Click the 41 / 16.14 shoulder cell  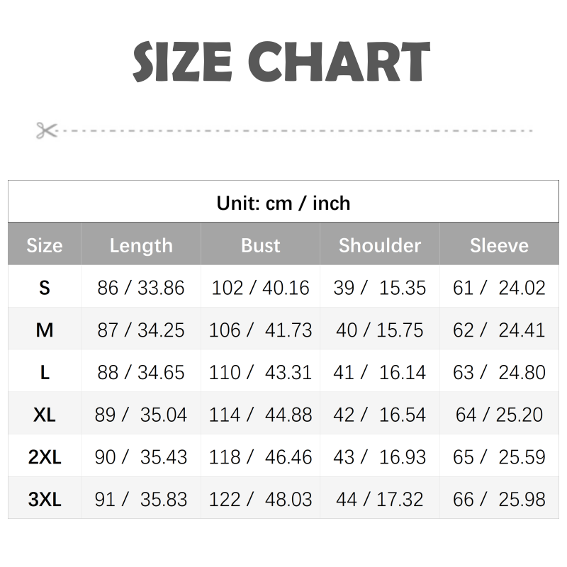380,372
